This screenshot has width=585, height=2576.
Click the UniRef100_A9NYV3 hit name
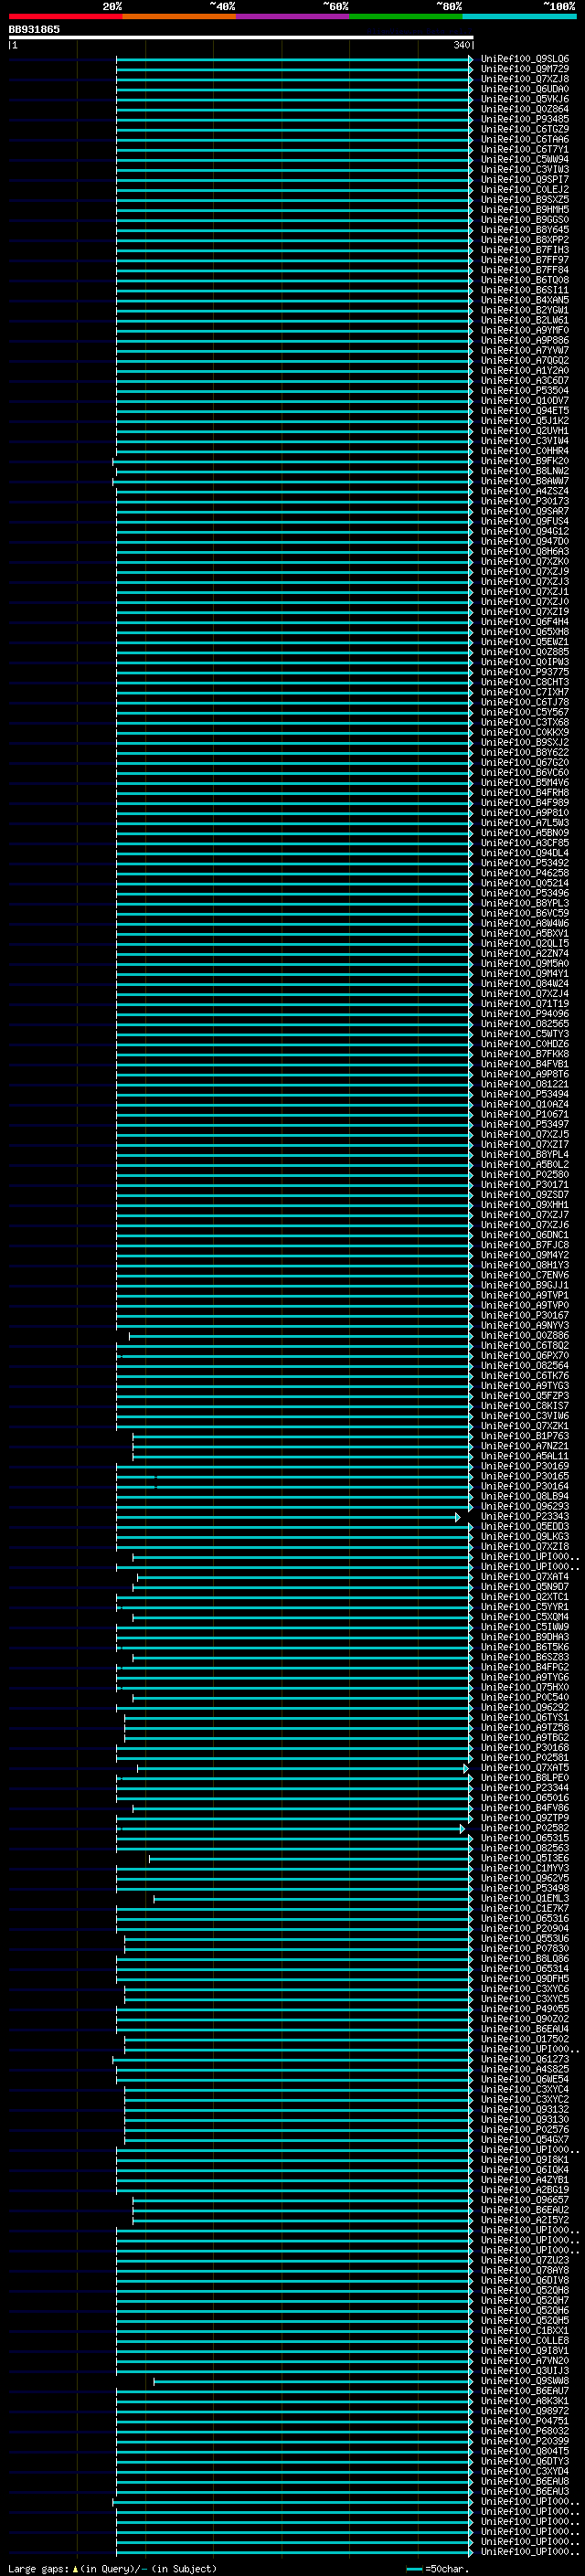525,1326
